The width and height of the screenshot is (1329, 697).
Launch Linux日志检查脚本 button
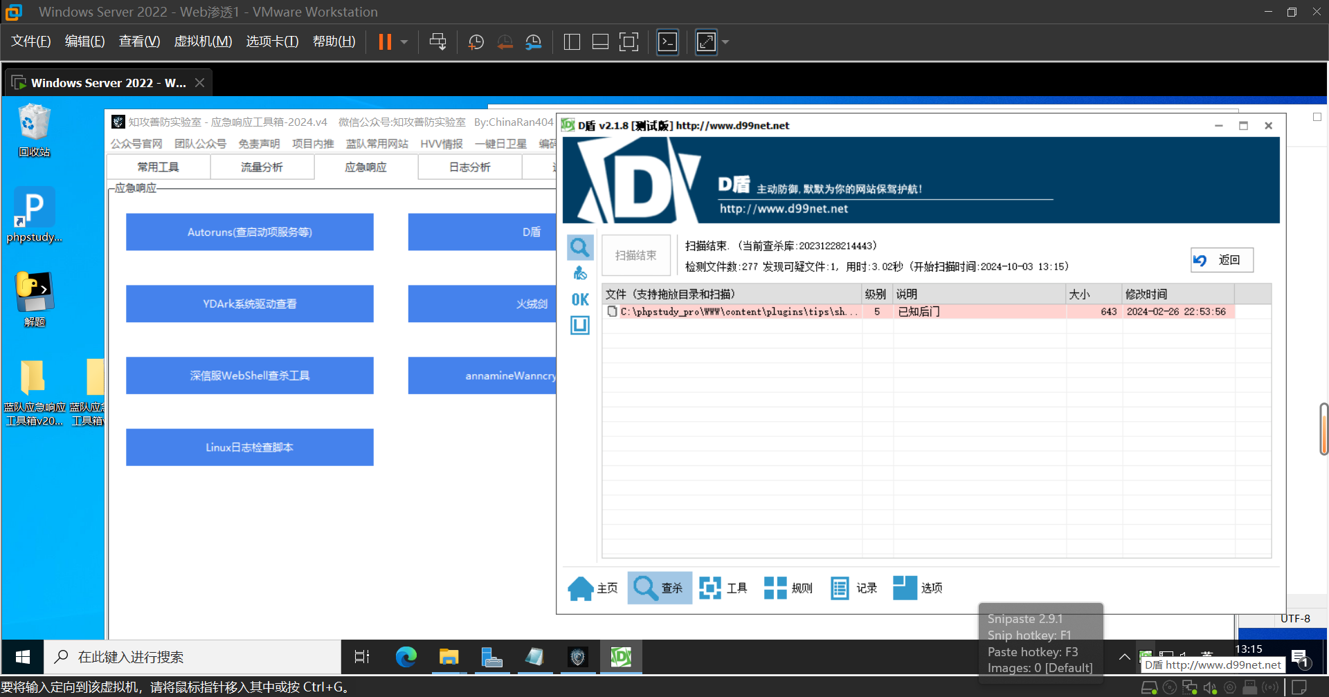click(250, 448)
